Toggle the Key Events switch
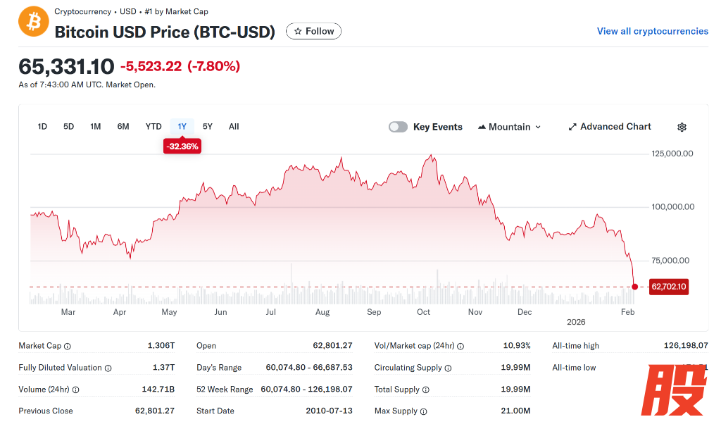 click(399, 127)
